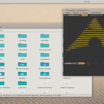Click the first 'am@arch' prompt segment
The height and width of the screenshot is (104, 104).
[74, 15]
